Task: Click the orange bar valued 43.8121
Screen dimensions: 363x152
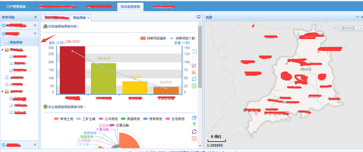Action: pyautogui.click(x=166, y=90)
